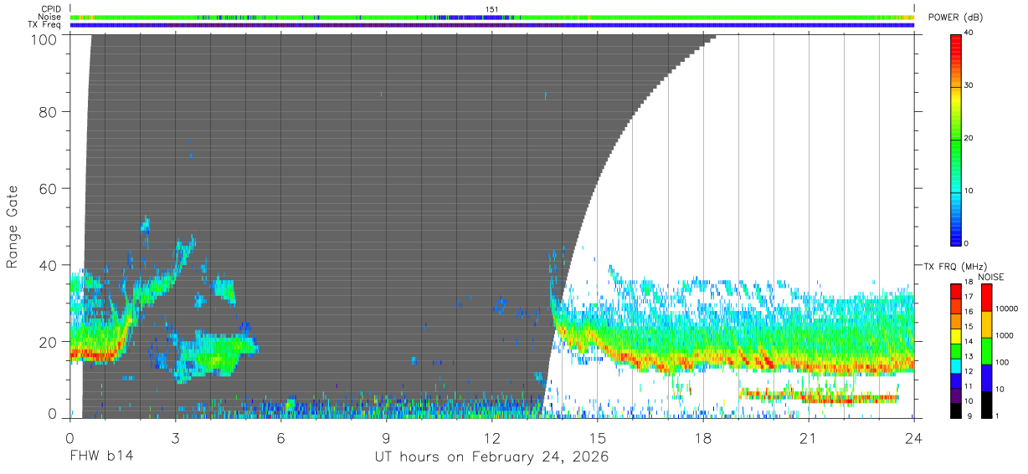The image size is (1028, 474).
Task: Click the 15 hour tick label
Action: pos(598,437)
